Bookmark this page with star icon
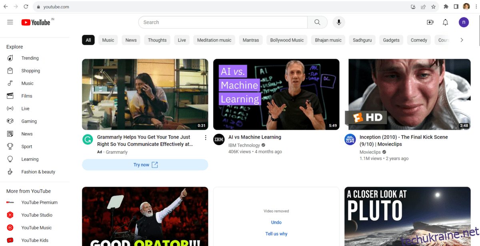The image size is (480, 246). [433, 7]
